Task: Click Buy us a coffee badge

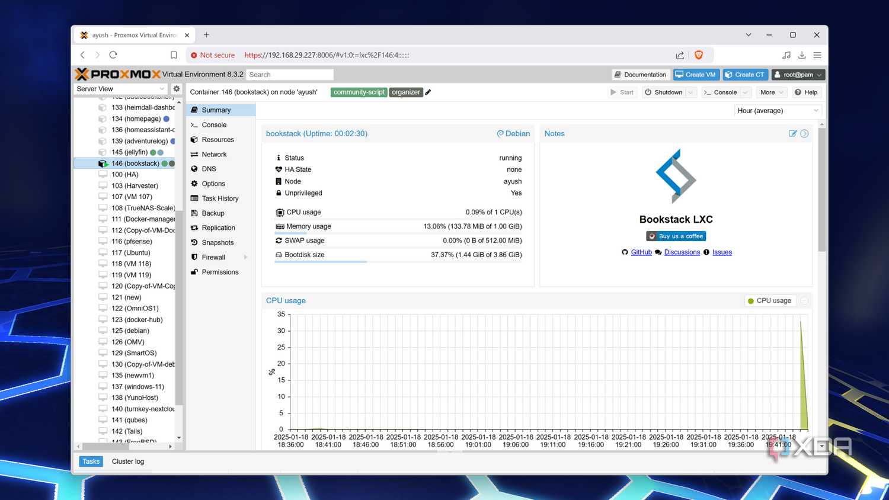Action: click(676, 236)
